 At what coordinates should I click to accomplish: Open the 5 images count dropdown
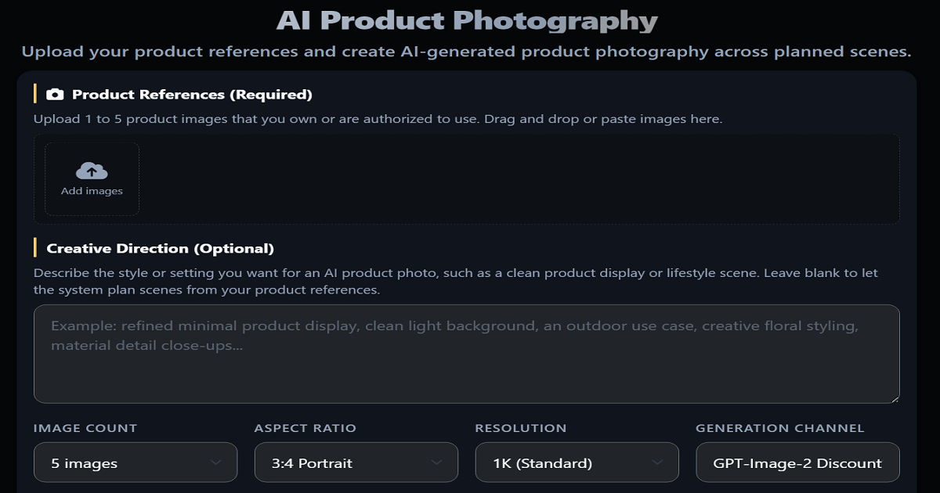tap(136, 462)
